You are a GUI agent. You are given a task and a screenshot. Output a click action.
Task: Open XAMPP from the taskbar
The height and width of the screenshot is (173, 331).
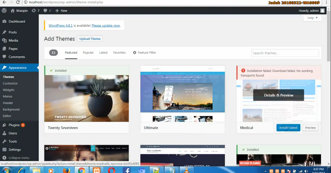pos(96,170)
